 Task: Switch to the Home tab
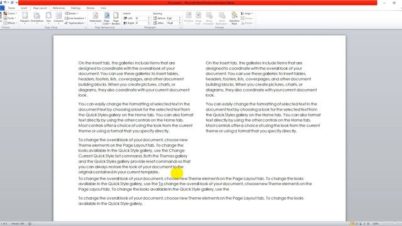11,8
